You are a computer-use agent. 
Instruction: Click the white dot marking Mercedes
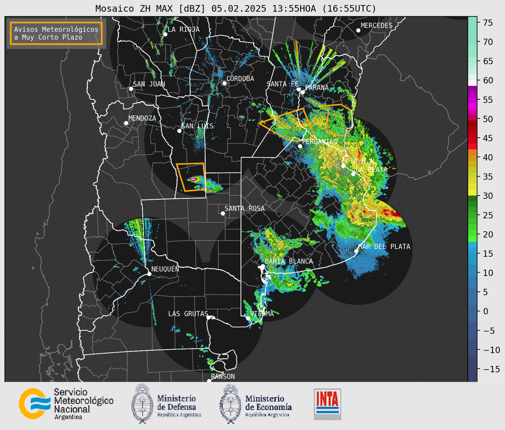coord(358,31)
